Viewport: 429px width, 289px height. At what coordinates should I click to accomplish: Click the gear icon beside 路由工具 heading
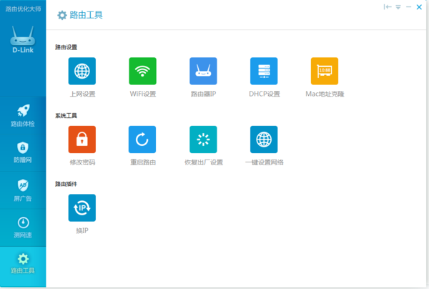click(62, 15)
